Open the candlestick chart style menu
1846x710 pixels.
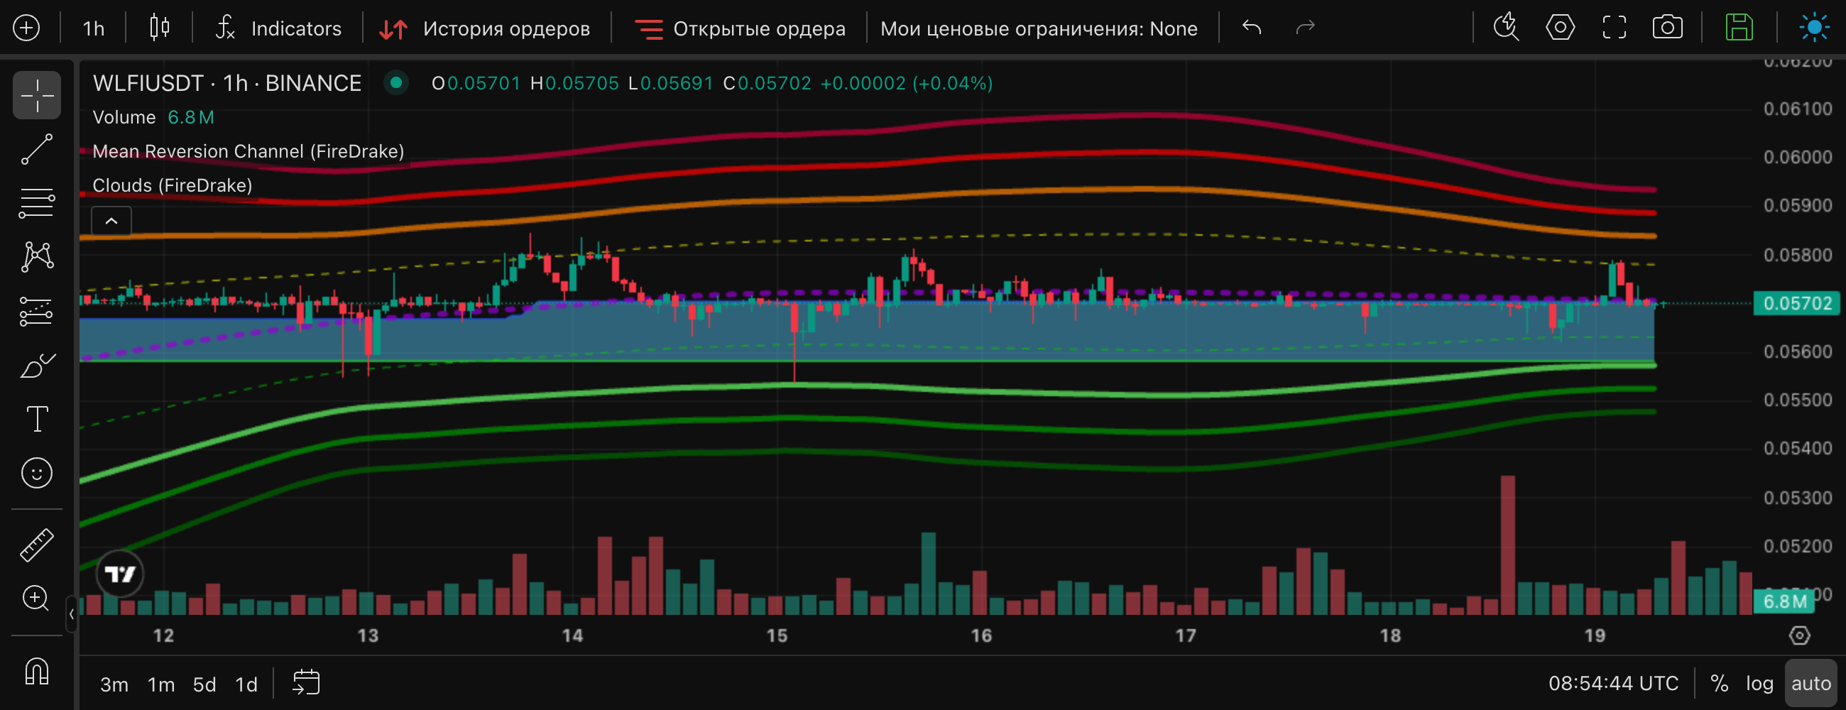pyautogui.click(x=159, y=28)
